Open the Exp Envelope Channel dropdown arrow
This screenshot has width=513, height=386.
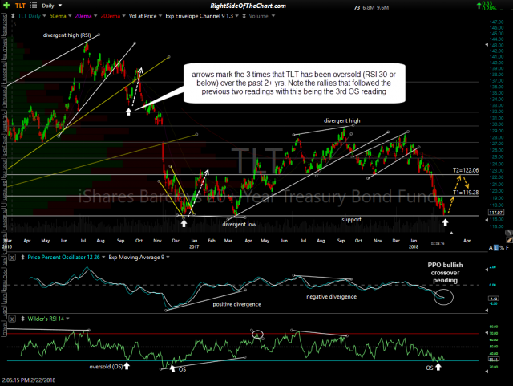point(237,16)
